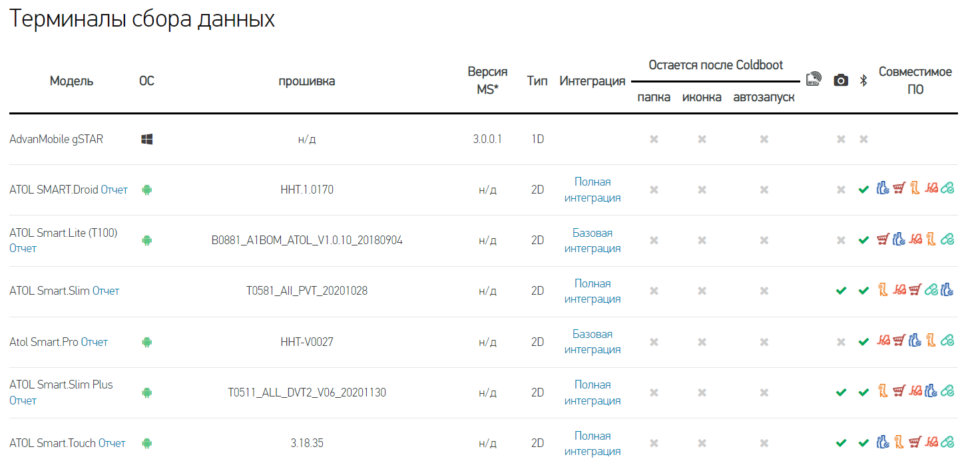
Task: Click Android icon in ATOL Smart.Lite (T100) row
Action: tap(147, 240)
